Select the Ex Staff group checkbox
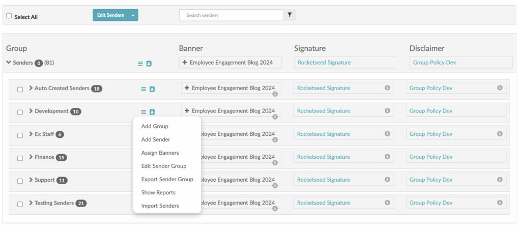521x230 pixels. [x=20, y=135]
